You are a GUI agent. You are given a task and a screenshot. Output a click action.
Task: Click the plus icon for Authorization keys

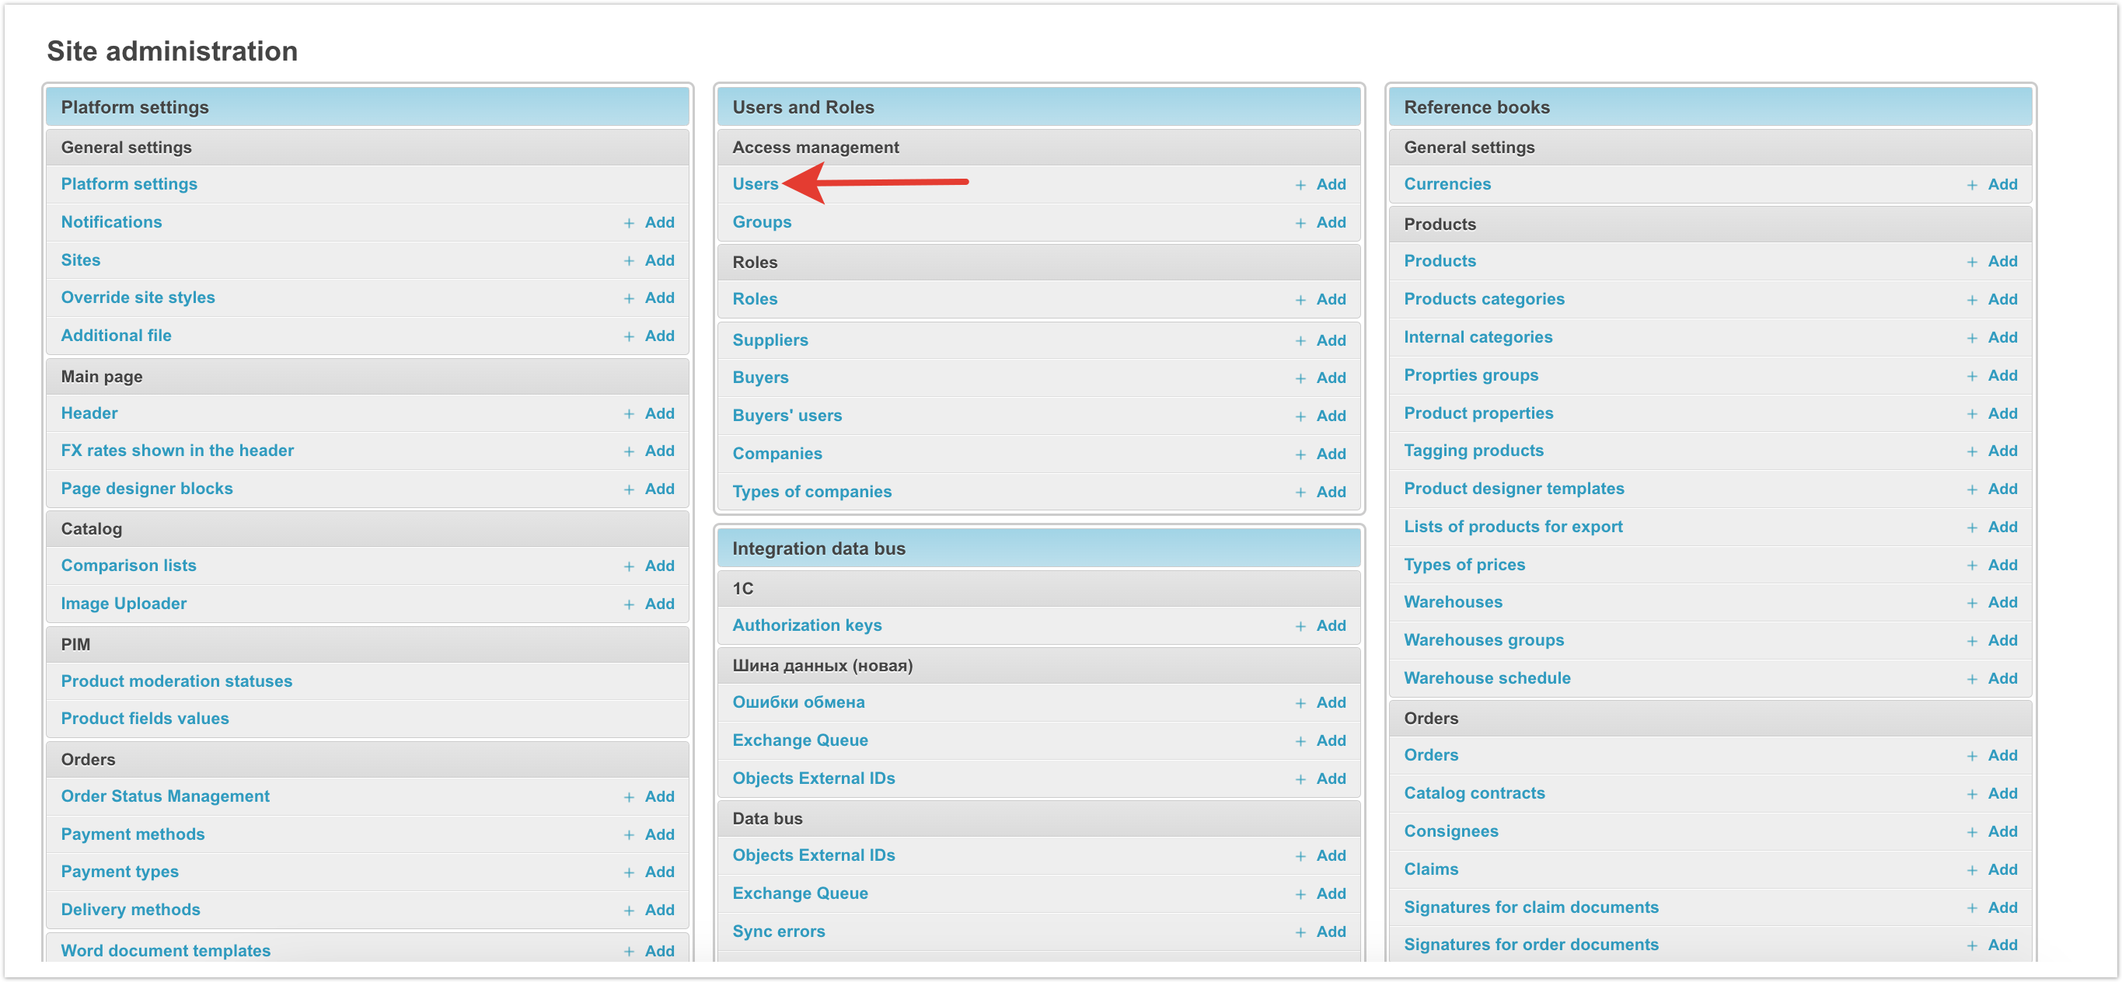click(1300, 626)
